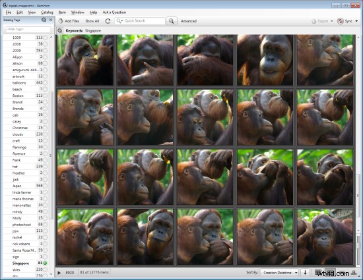This screenshot has height=280, width=363.
Task: Select the Singapore tag row
Action: (x=26, y=263)
